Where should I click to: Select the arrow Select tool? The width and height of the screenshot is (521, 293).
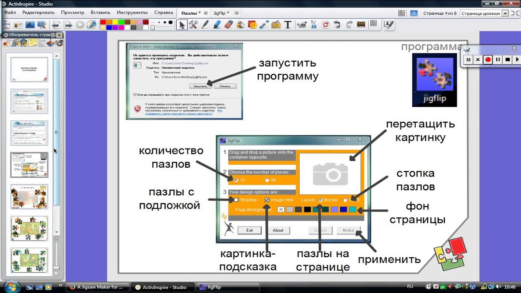(182, 25)
